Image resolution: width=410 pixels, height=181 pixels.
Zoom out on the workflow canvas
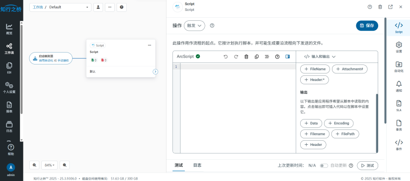click(65, 165)
